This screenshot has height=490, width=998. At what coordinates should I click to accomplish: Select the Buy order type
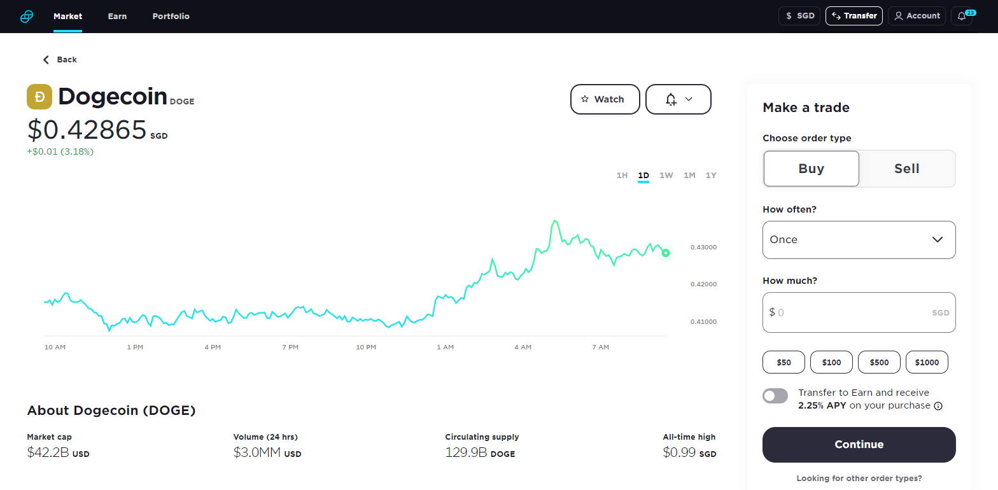pyautogui.click(x=811, y=169)
